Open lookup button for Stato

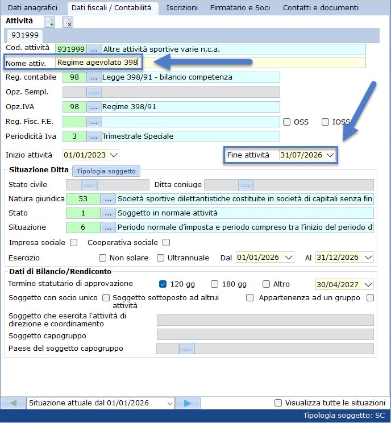point(108,213)
